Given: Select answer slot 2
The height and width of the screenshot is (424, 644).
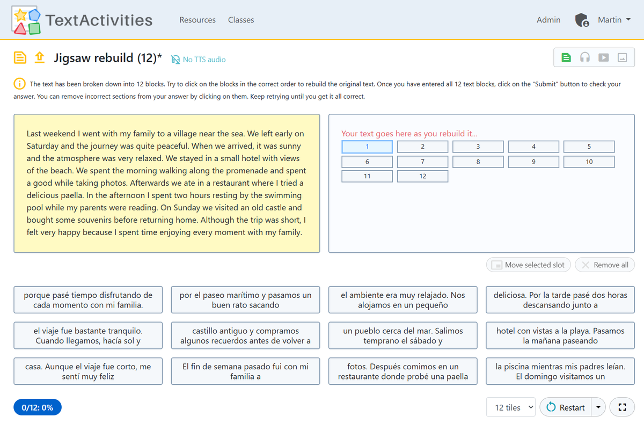Looking at the screenshot, I should point(422,147).
